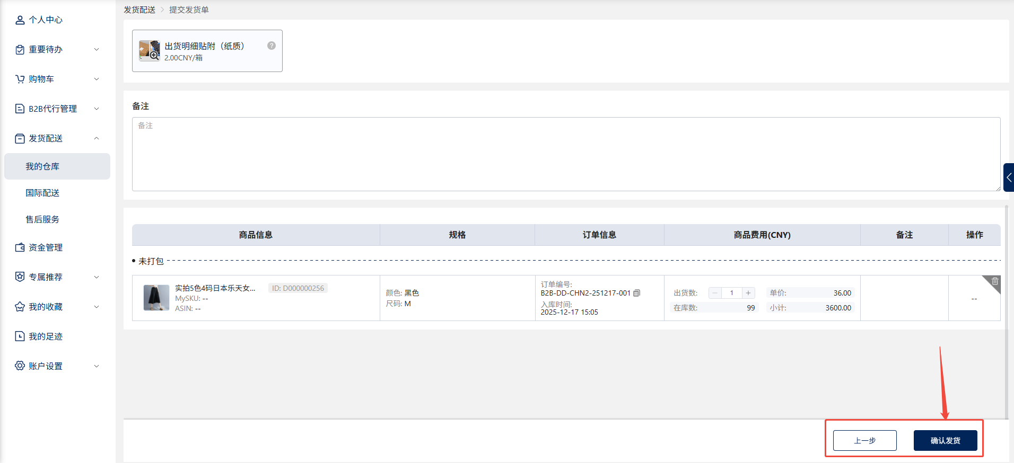Click the 个人中心 user icon

click(x=20, y=20)
